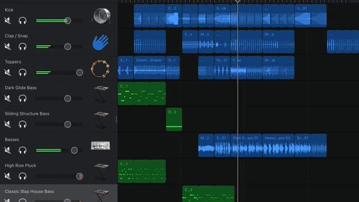
Task: Select the Cosmi...Shaker clip in Toppers
Action: 150,68
